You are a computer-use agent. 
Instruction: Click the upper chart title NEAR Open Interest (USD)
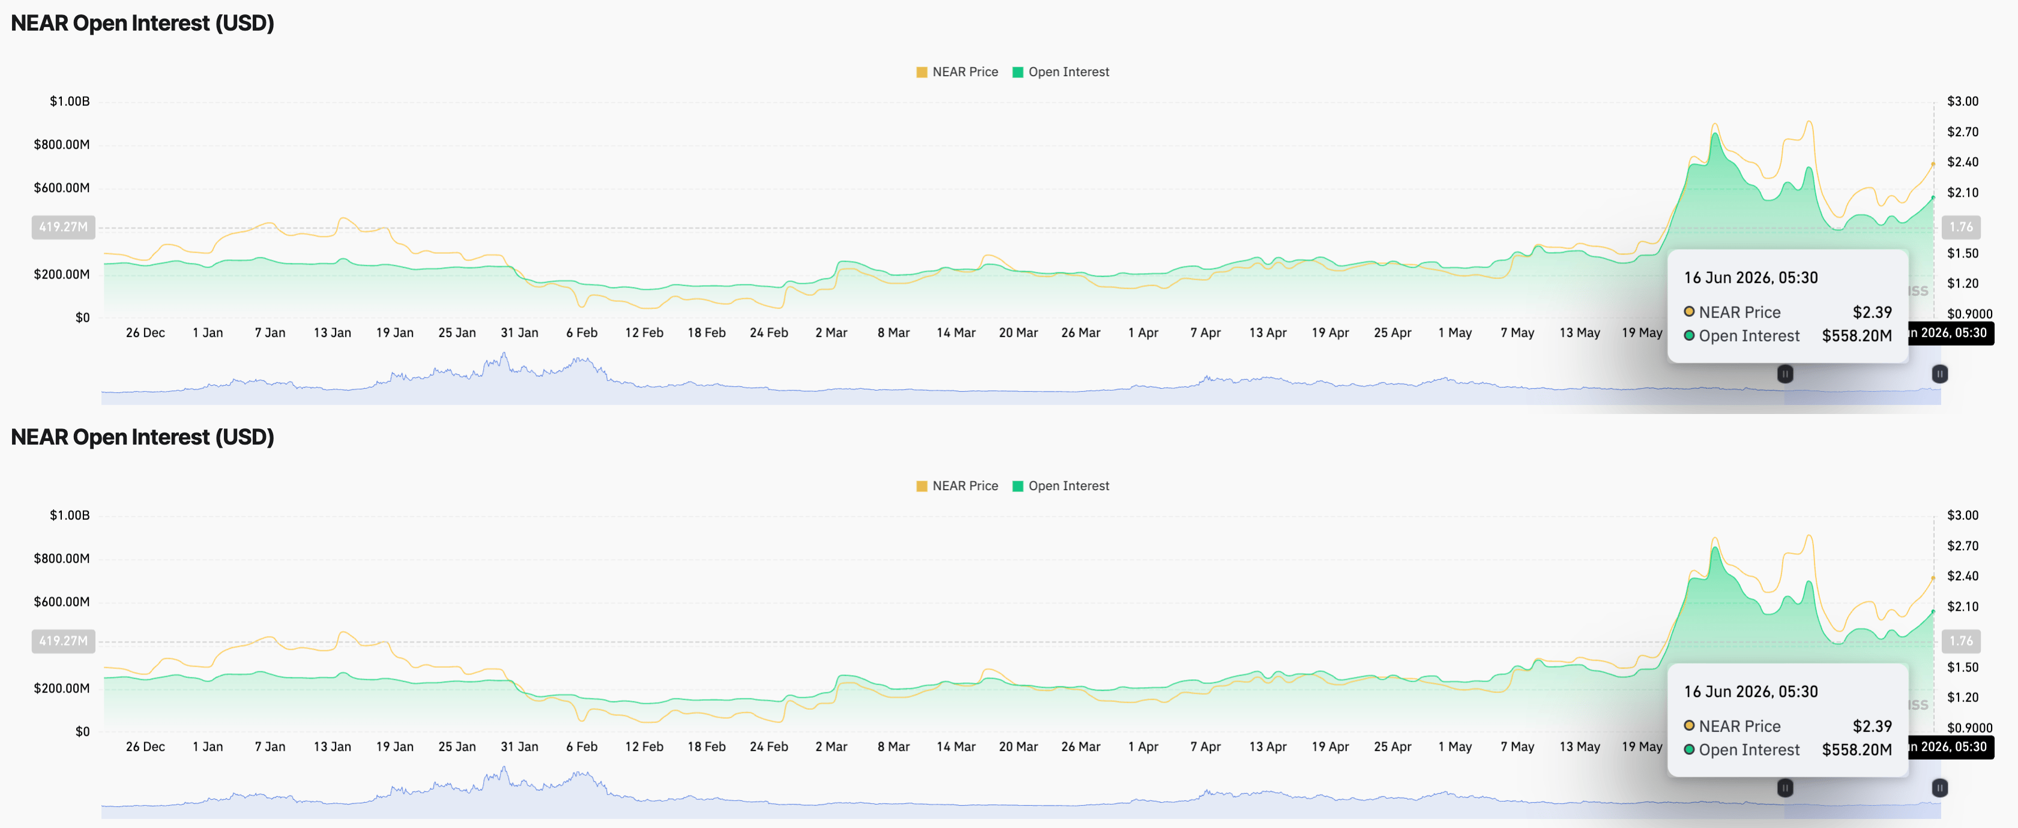coord(143,23)
